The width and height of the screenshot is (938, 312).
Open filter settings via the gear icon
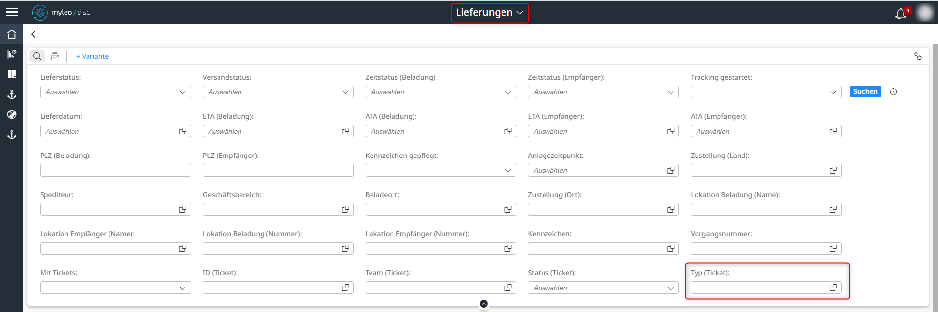[x=917, y=56]
